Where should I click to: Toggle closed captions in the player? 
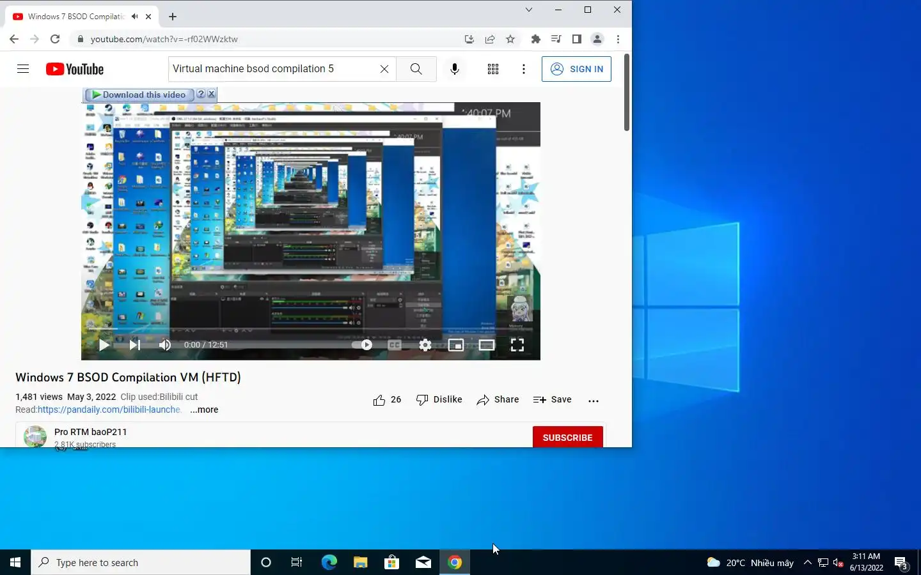pyautogui.click(x=395, y=345)
